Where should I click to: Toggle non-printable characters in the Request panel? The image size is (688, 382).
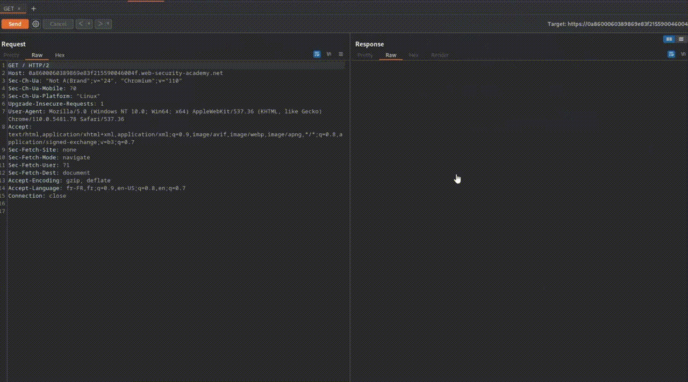coord(329,54)
